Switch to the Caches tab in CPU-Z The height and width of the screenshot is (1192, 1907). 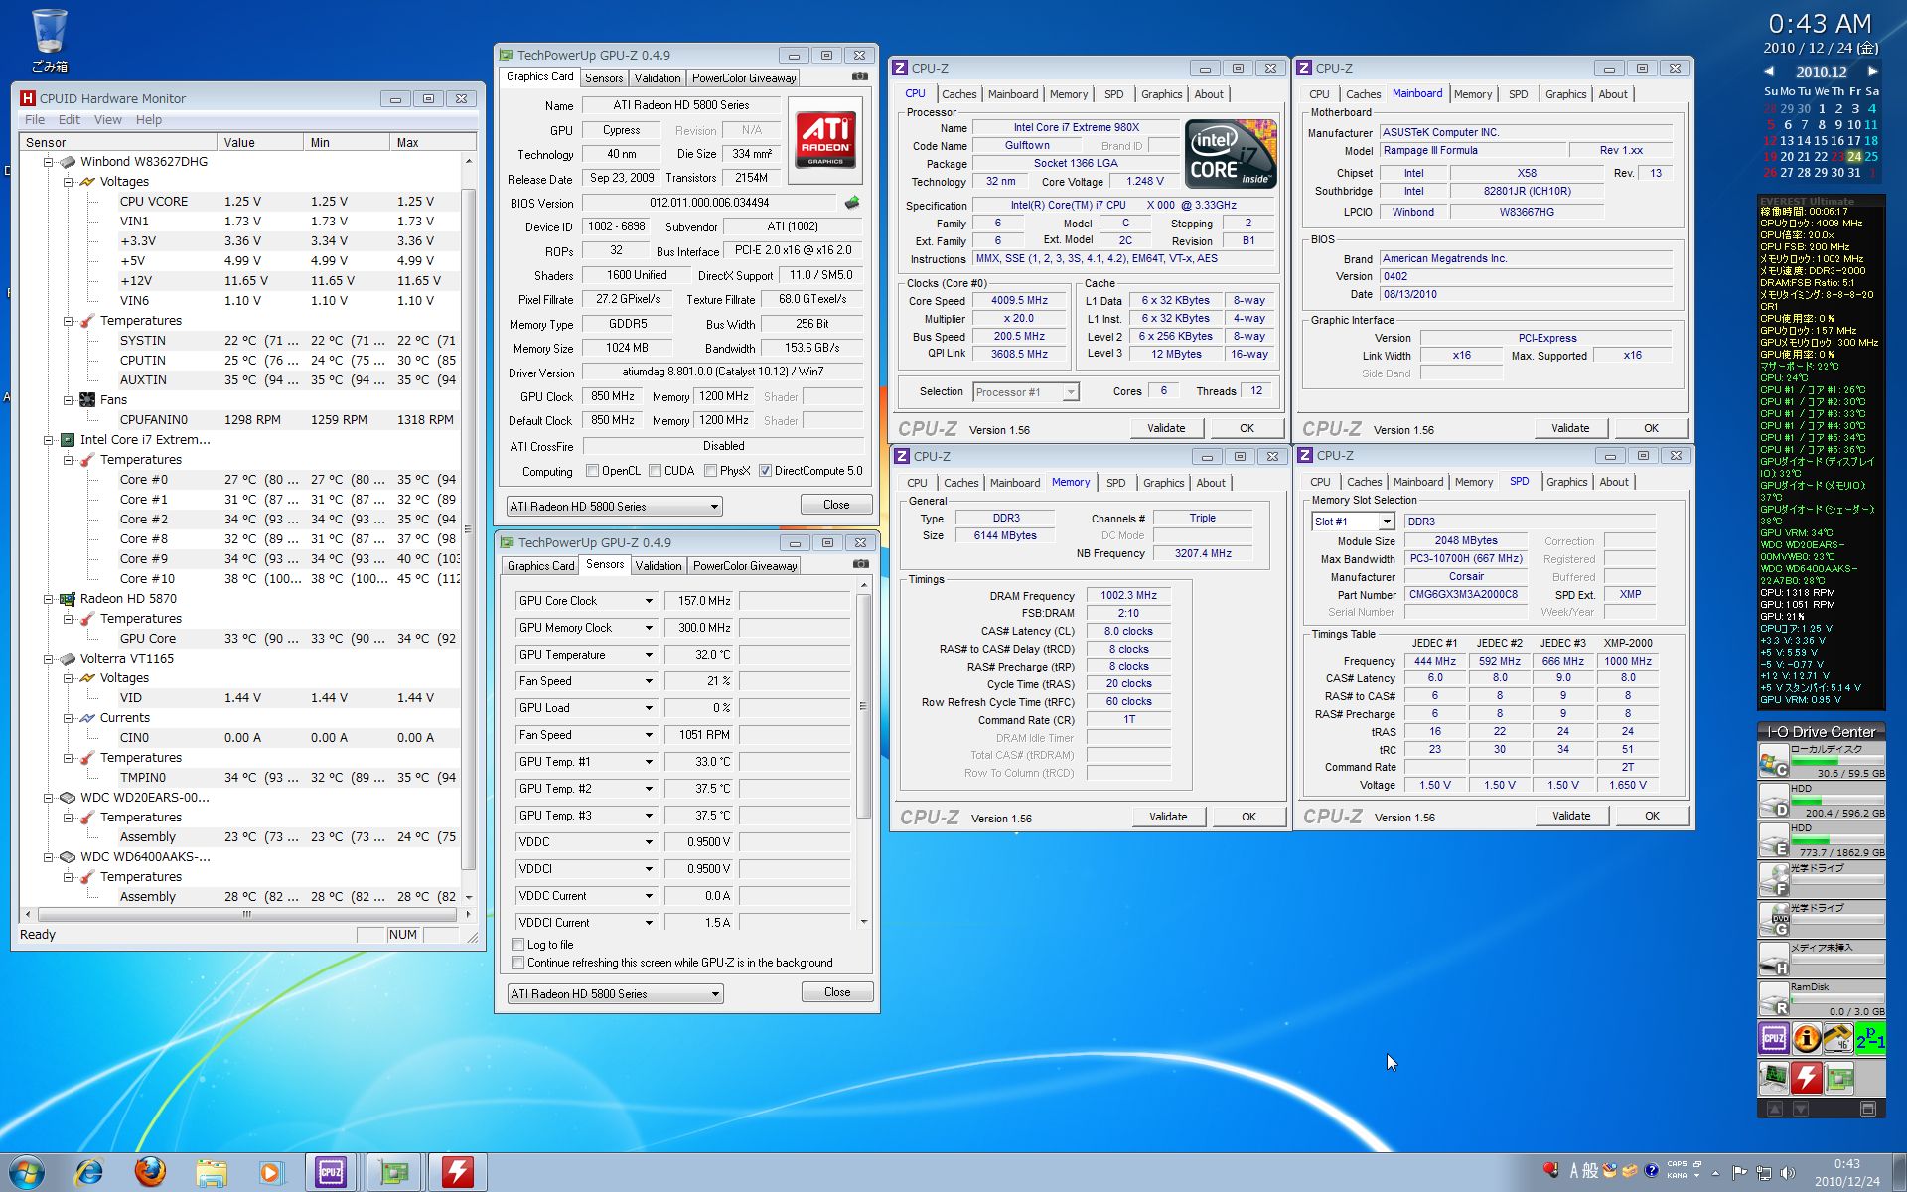[x=958, y=94]
